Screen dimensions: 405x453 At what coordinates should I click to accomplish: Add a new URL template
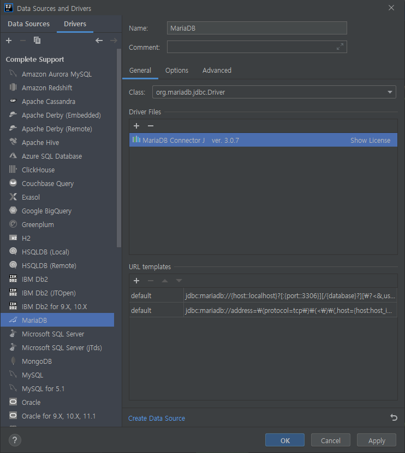coord(136,281)
